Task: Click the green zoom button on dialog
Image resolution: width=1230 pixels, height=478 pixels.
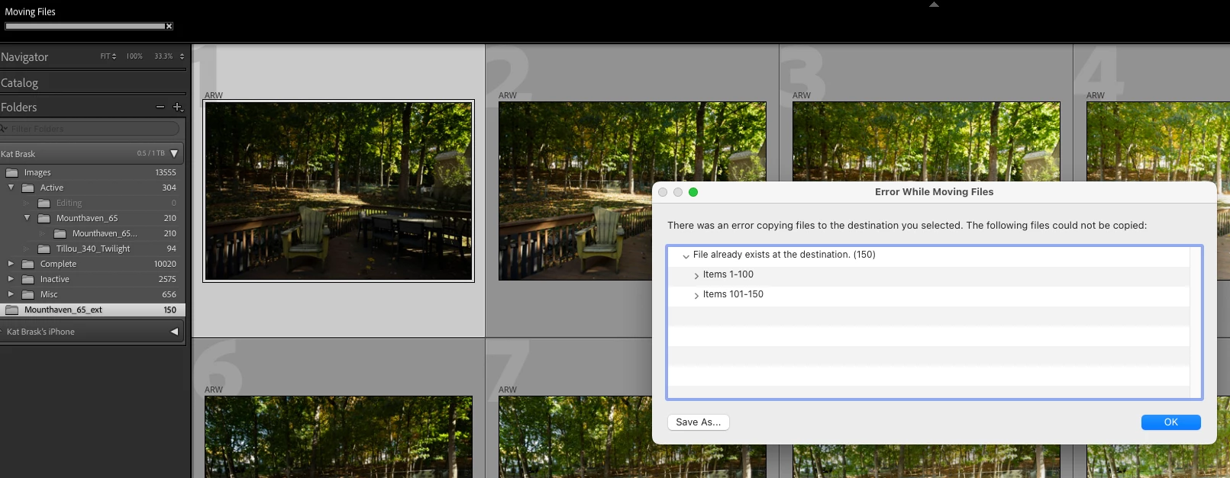Action: point(693,192)
